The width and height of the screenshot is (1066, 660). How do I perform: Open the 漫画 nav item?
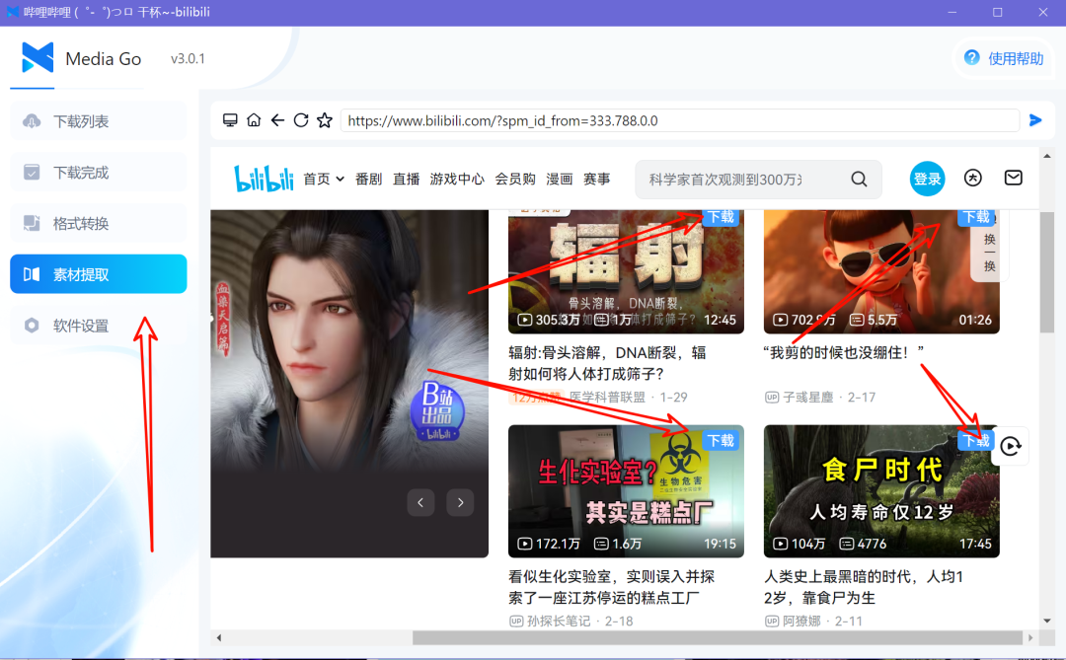coord(559,179)
